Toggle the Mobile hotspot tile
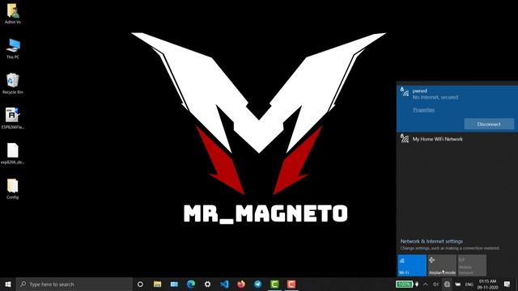 tap(472, 265)
